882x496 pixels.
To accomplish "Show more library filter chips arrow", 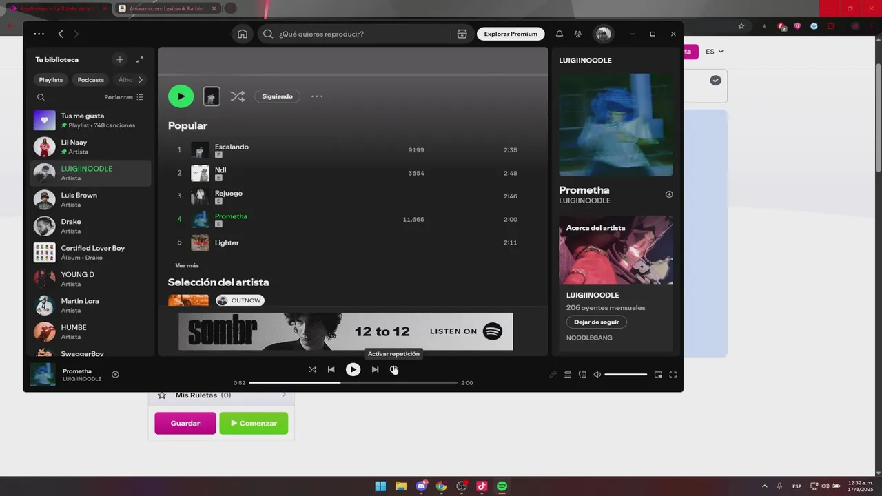I will [x=141, y=80].
